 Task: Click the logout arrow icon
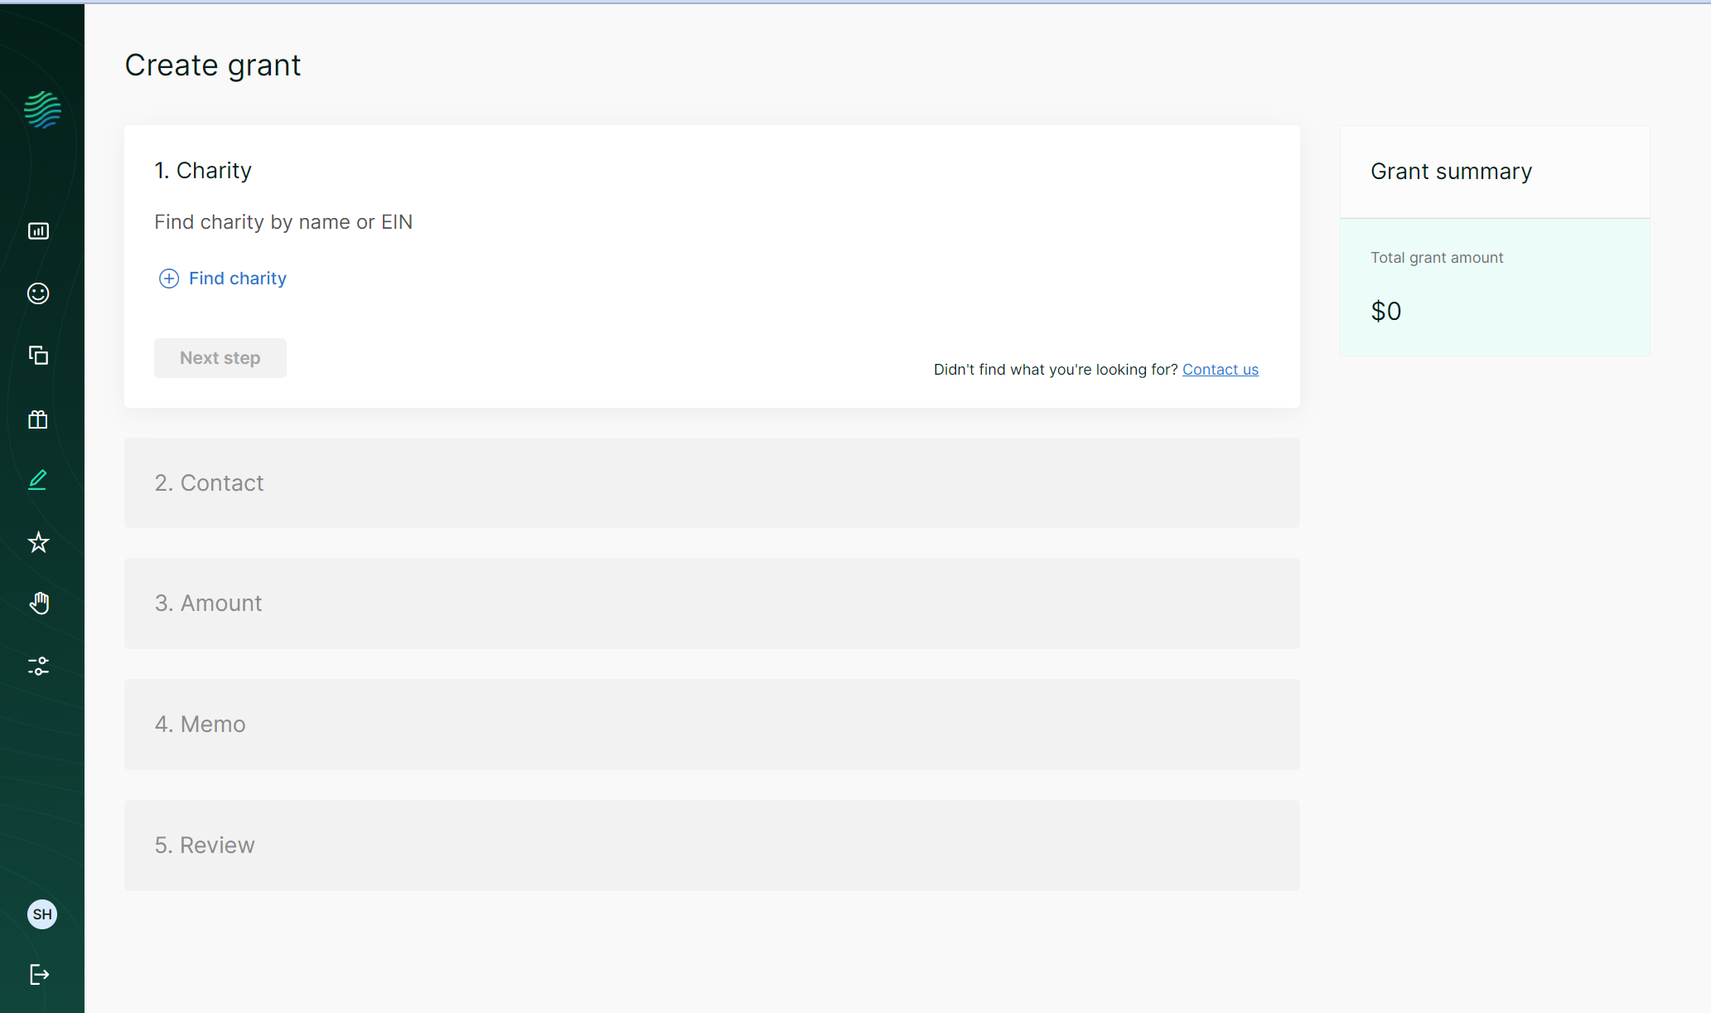[39, 974]
